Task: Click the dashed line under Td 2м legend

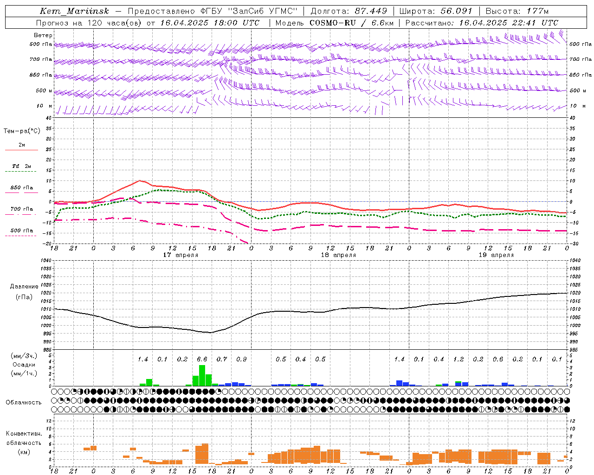Action: [20, 172]
